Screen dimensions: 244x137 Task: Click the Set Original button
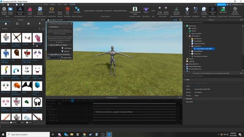pyautogui.click(x=66, y=48)
